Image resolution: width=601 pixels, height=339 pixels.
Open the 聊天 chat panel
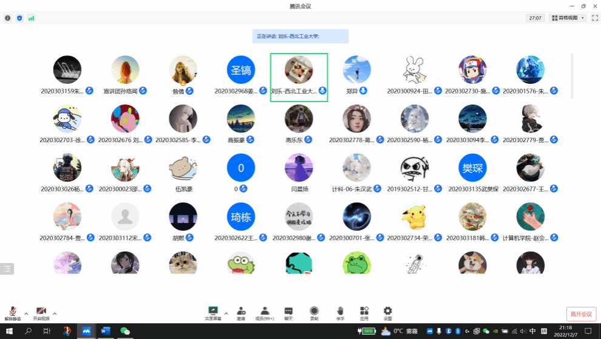288,312
